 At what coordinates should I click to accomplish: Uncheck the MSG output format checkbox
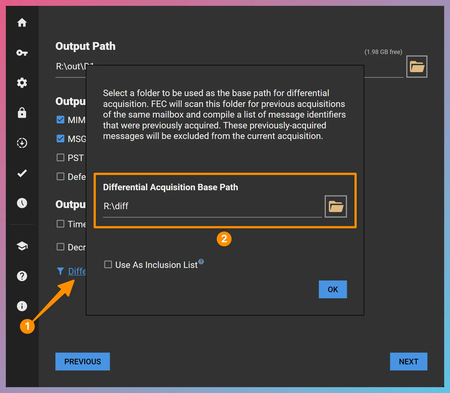[x=60, y=139]
